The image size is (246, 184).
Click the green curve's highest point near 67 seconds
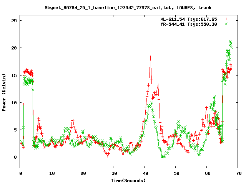pos(230,41)
